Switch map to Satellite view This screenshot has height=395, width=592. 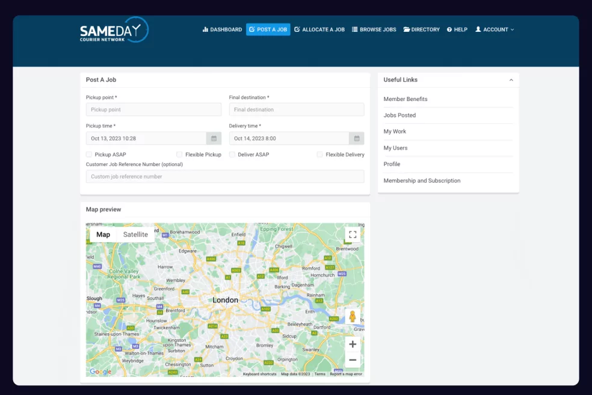(x=135, y=234)
